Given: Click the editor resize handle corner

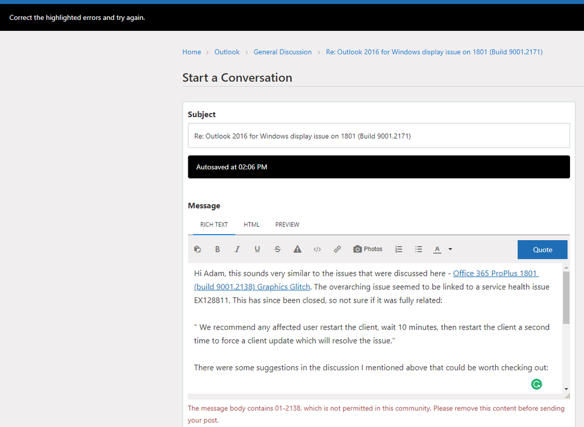Looking at the screenshot, I should coord(567,396).
